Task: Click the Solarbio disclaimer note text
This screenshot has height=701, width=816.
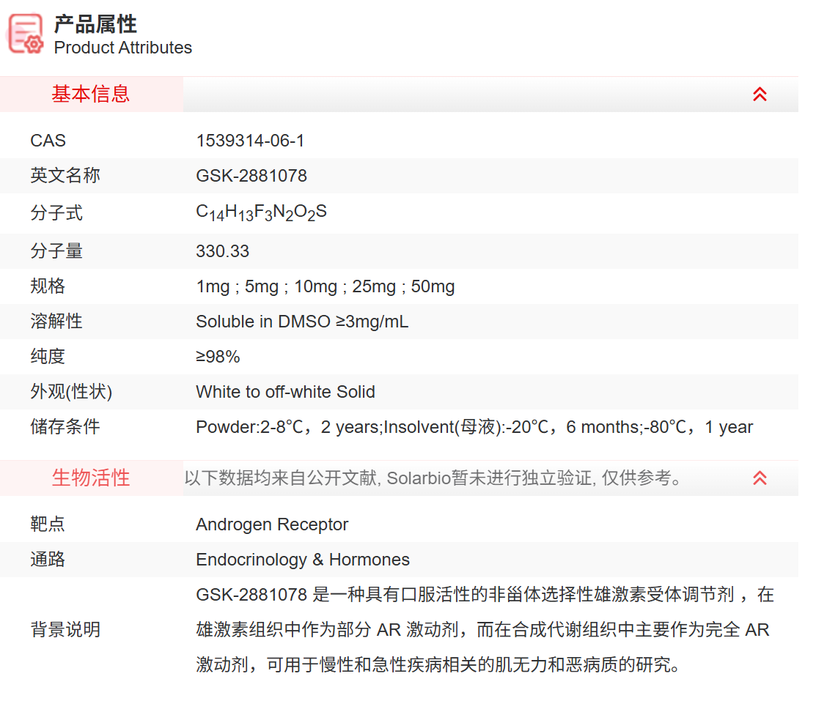Action: (x=433, y=478)
